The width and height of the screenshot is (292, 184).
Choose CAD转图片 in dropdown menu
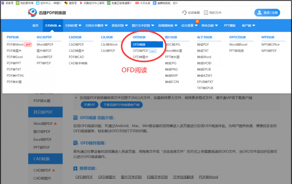[76, 51]
